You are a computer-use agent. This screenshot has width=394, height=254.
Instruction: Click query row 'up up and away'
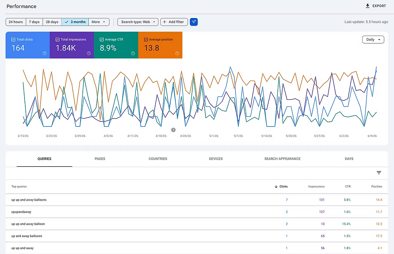[x=197, y=248]
